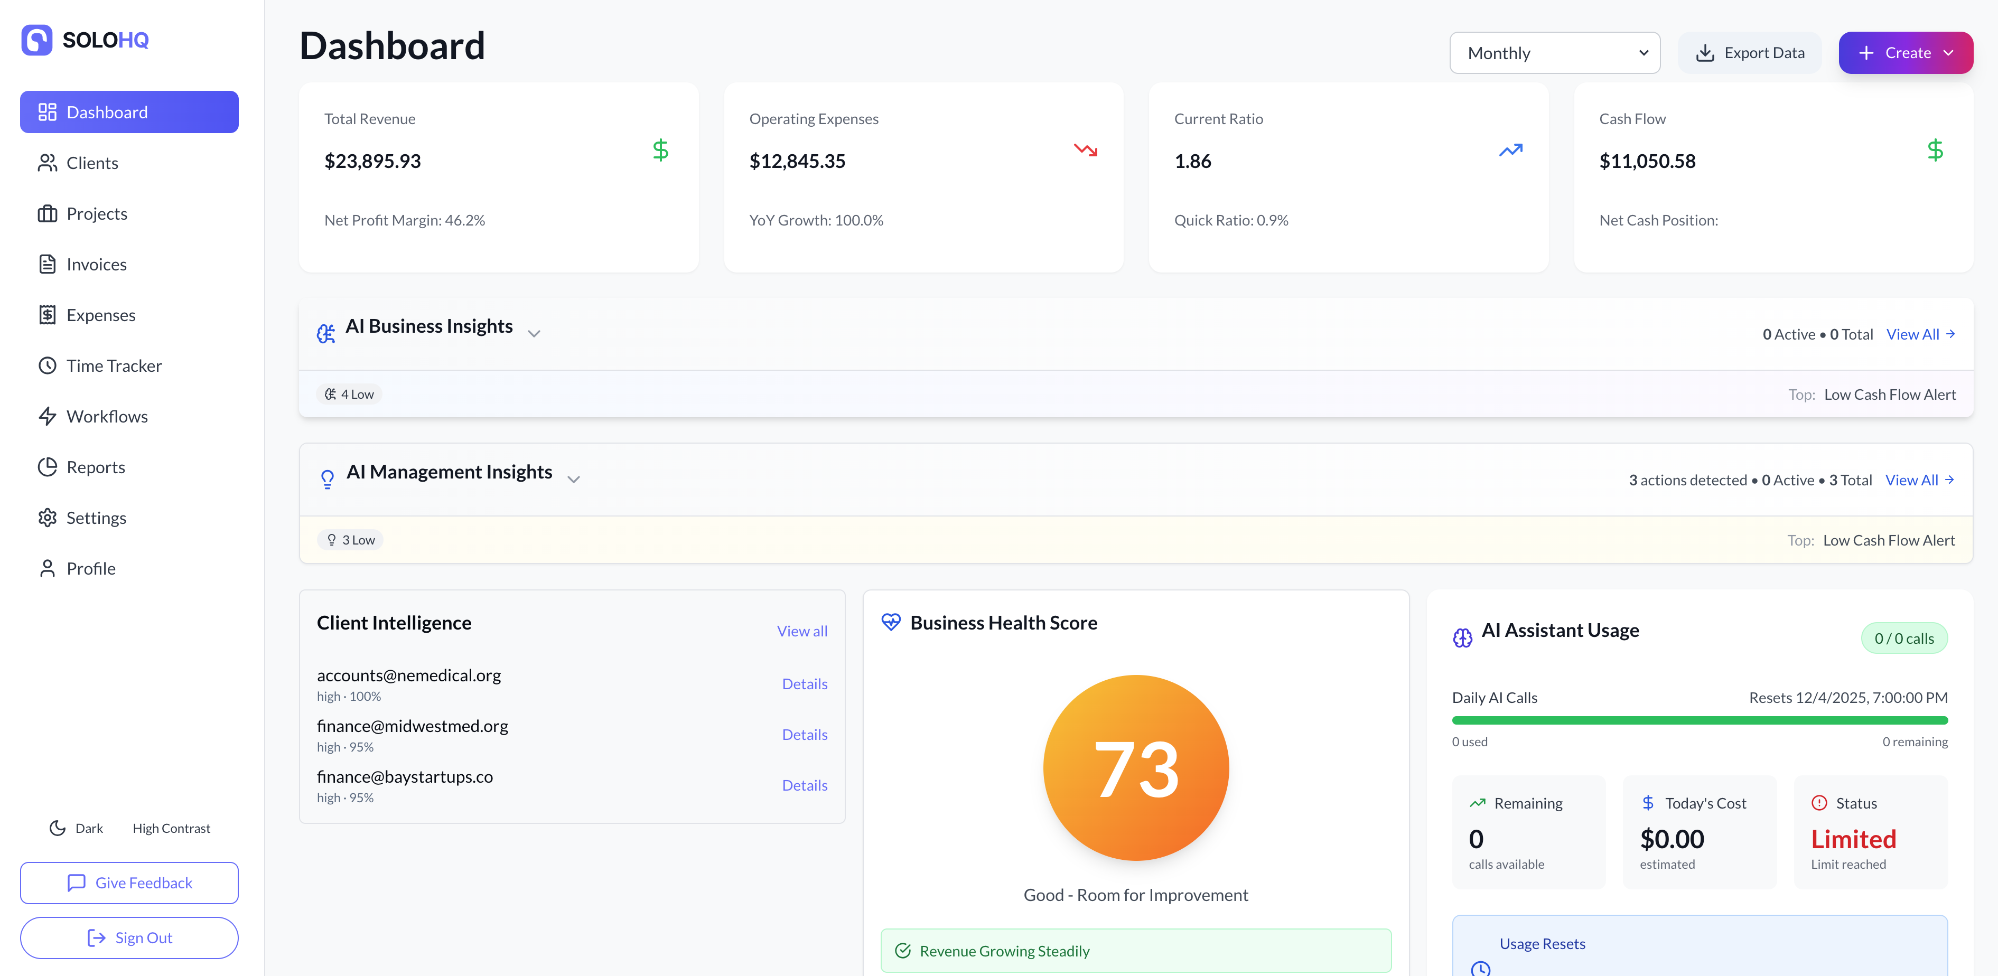Image resolution: width=1998 pixels, height=976 pixels.
Task: Toggle High Contrast mode
Action: [x=171, y=828]
